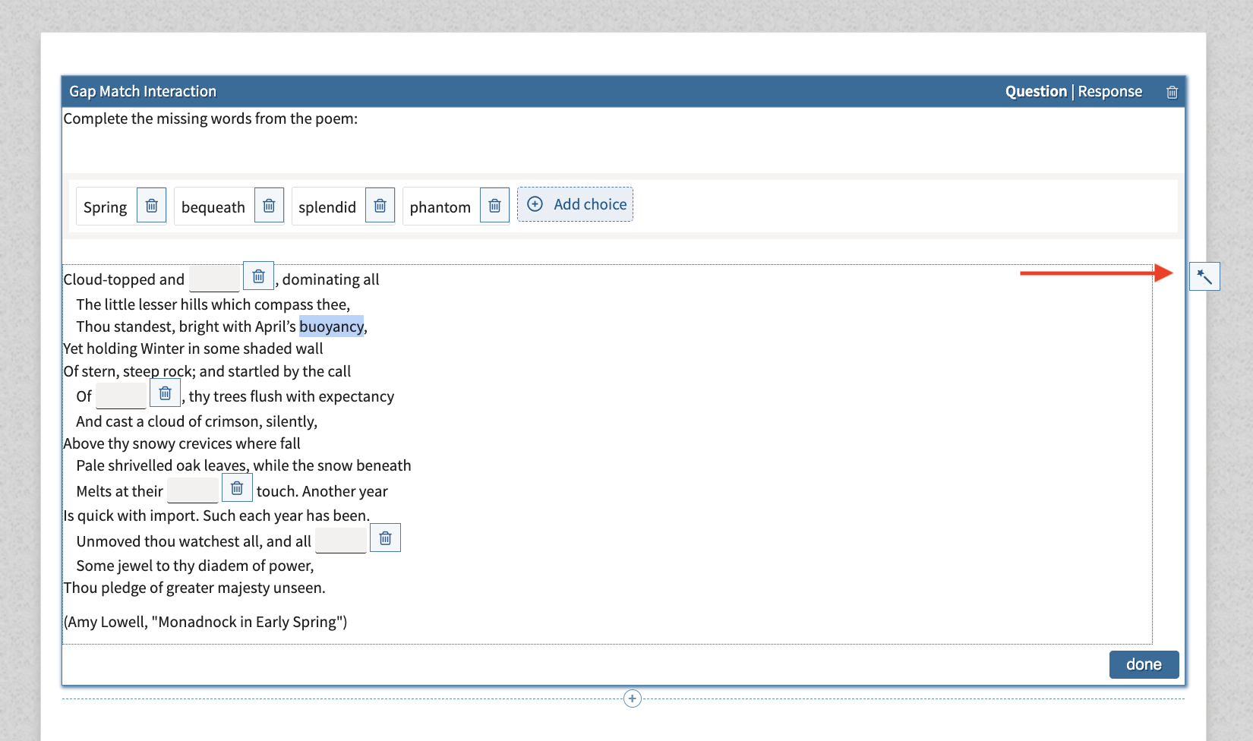The height and width of the screenshot is (741, 1253).
Task: Click the line 'Of stern, steep rock; and startled by the call'
Action: coord(207,371)
